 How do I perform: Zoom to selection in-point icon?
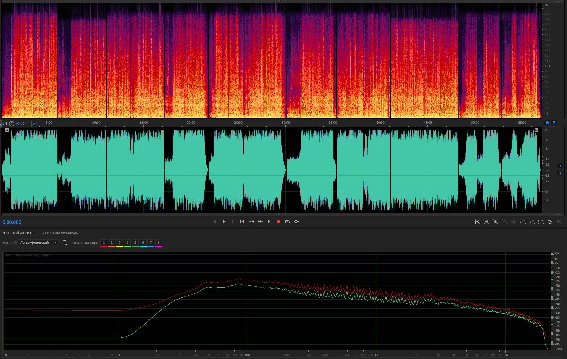pos(523,222)
